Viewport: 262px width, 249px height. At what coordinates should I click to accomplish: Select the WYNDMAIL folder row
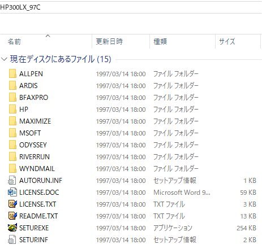pos(131,168)
